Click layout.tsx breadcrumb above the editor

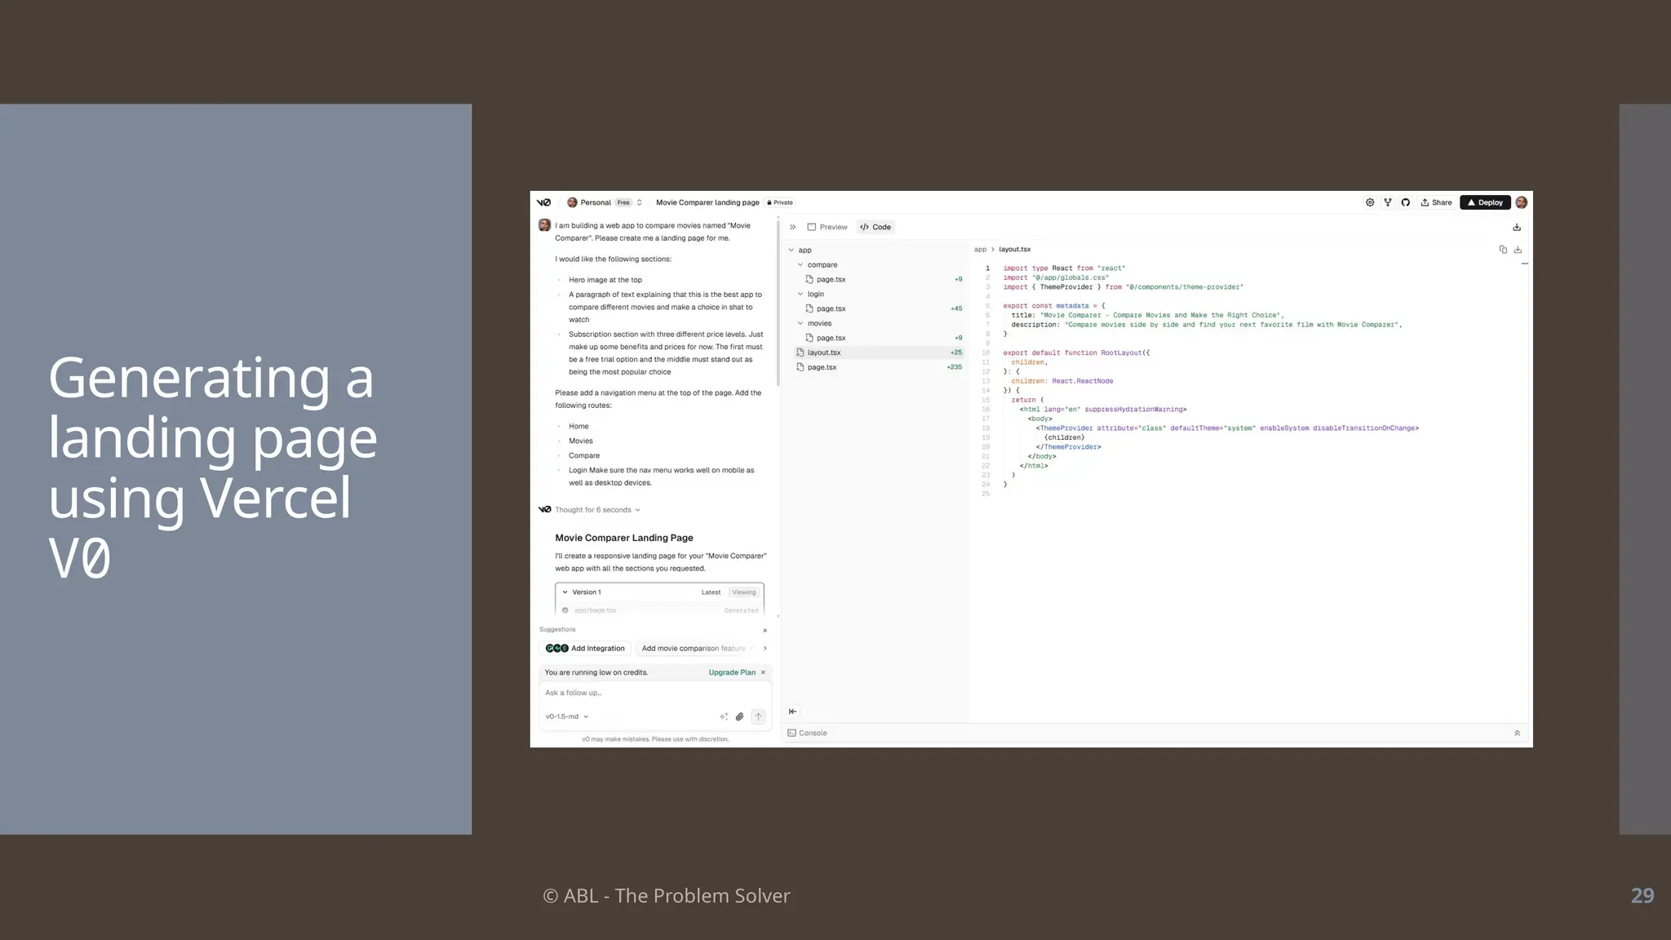pos(1014,250)
